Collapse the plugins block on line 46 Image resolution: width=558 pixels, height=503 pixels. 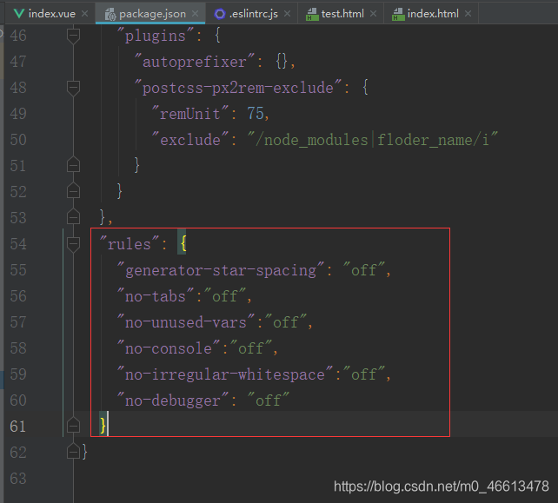[73, 36]
